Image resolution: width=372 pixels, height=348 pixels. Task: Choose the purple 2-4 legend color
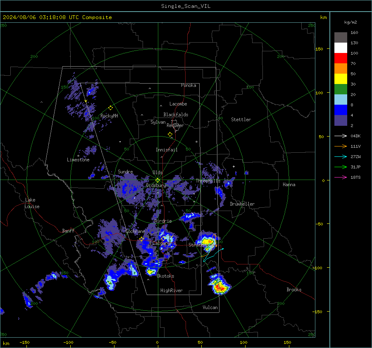click(x=341, y=120)
